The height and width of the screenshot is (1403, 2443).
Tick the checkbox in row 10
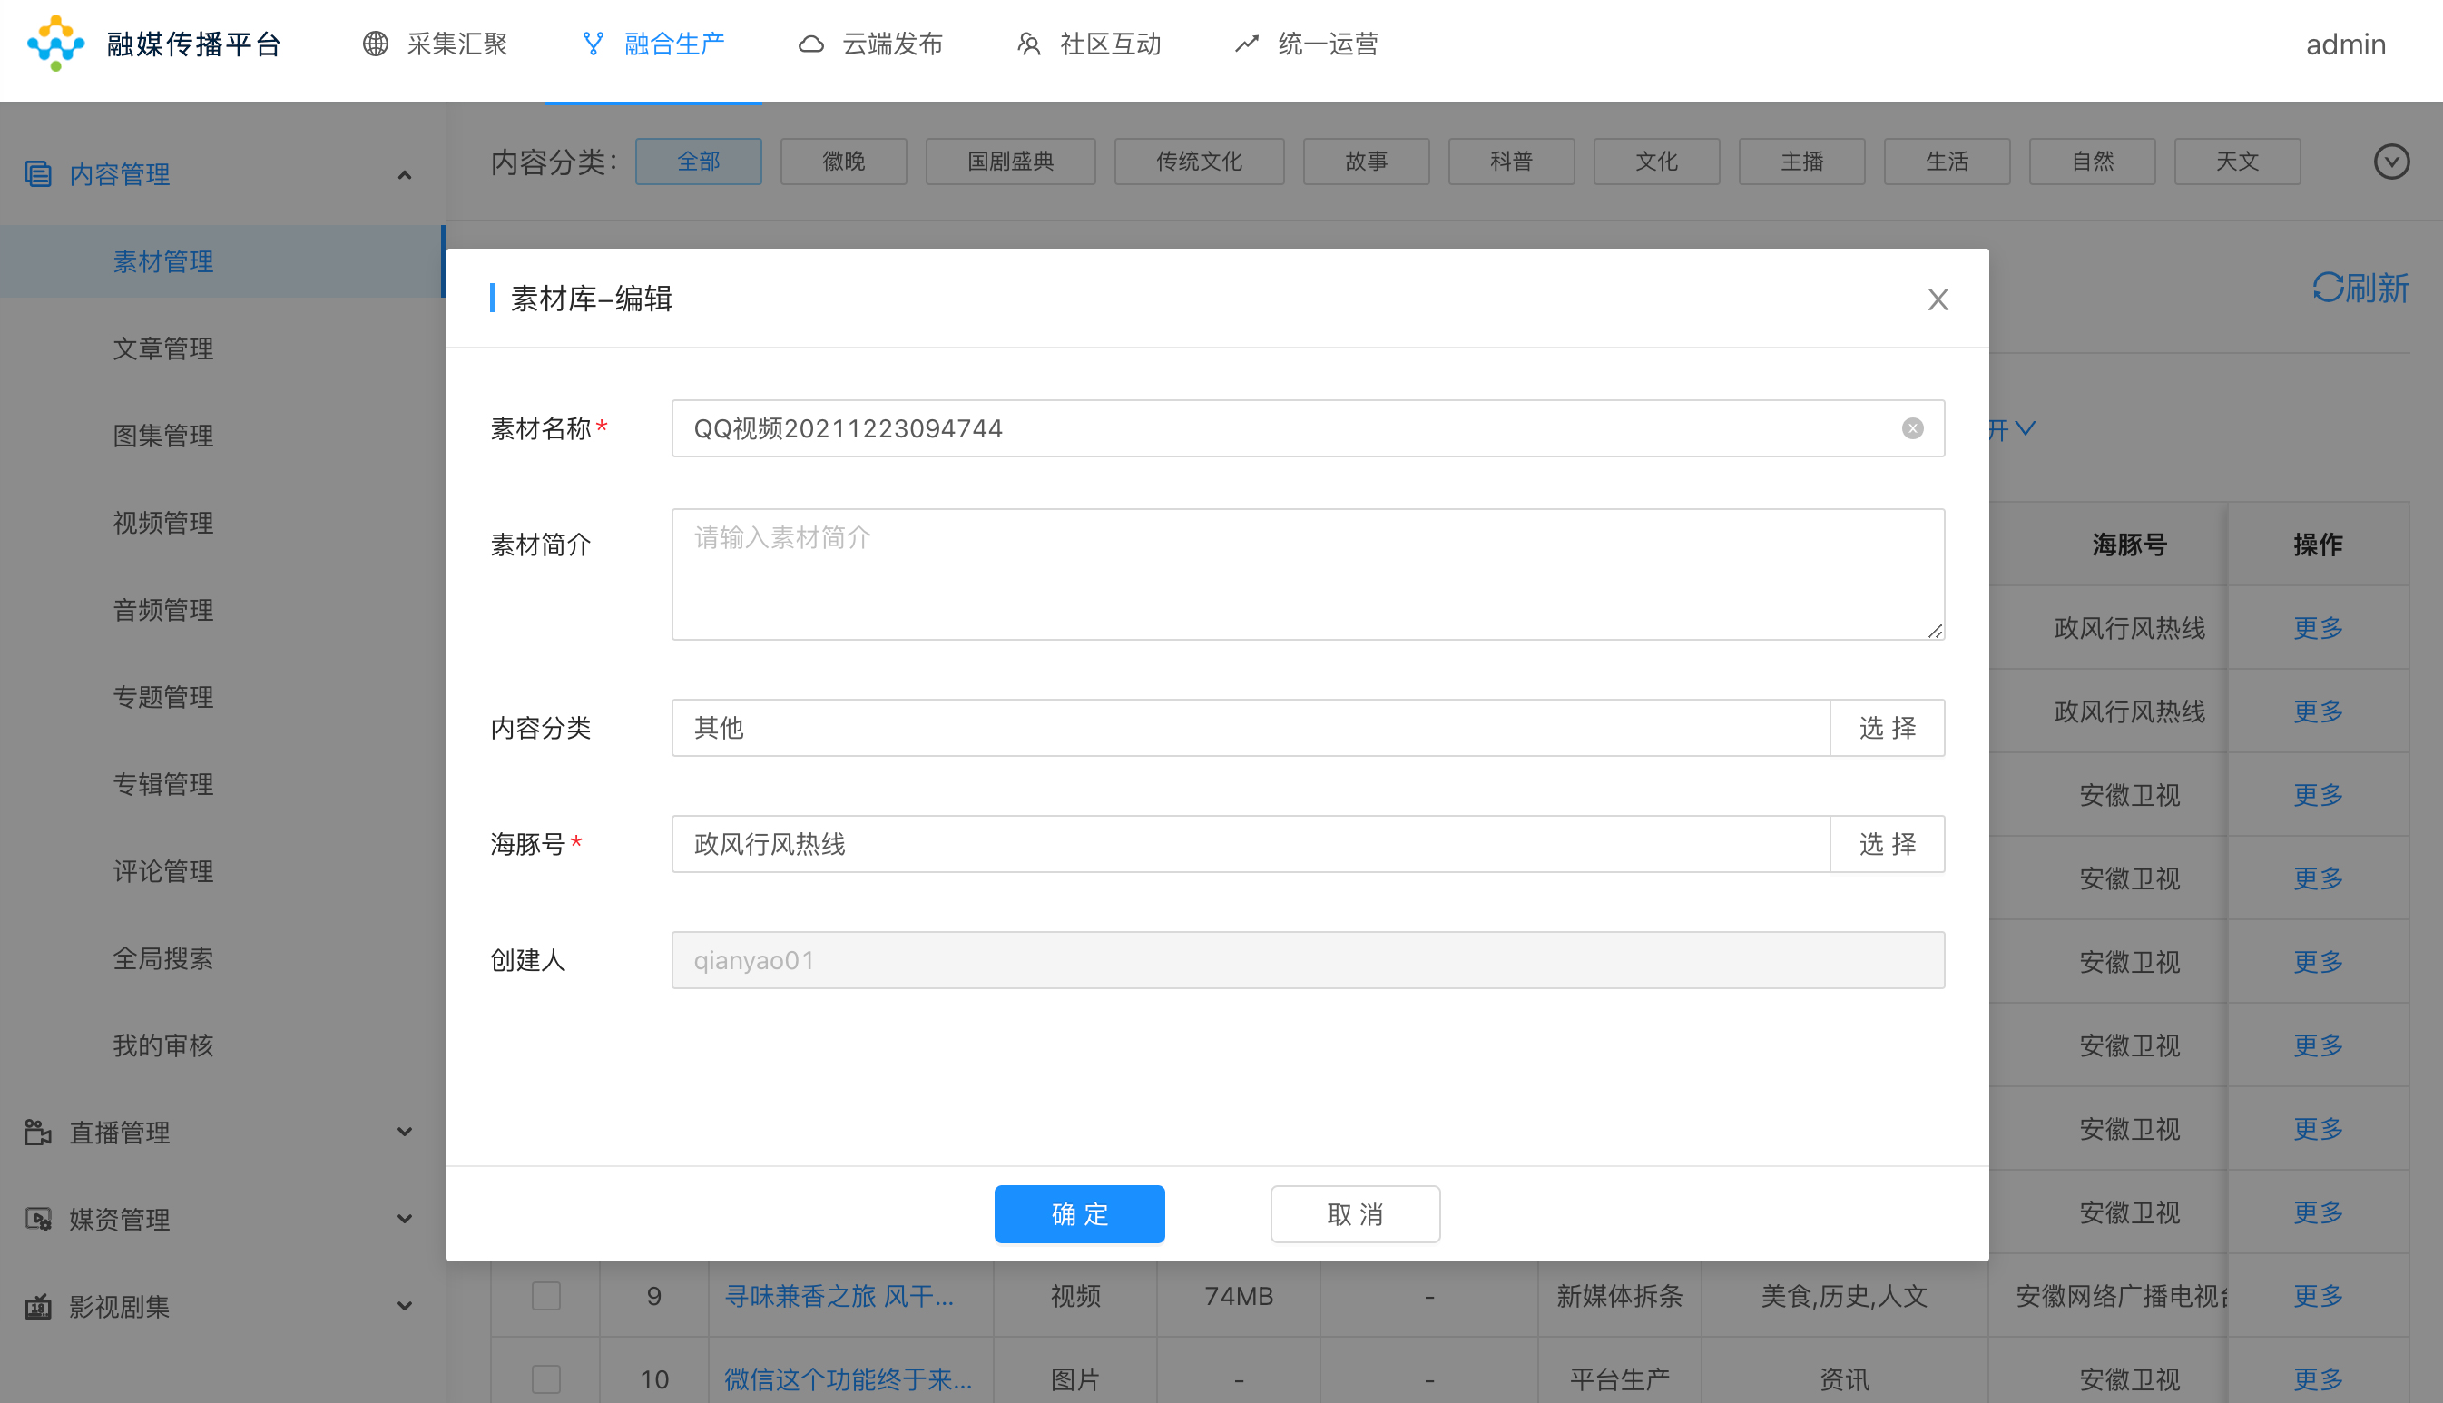tap(546, 1378)
